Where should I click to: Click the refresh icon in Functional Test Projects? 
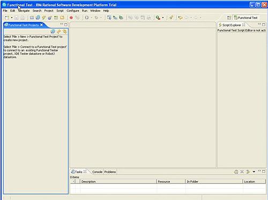[x=53, y=32]
